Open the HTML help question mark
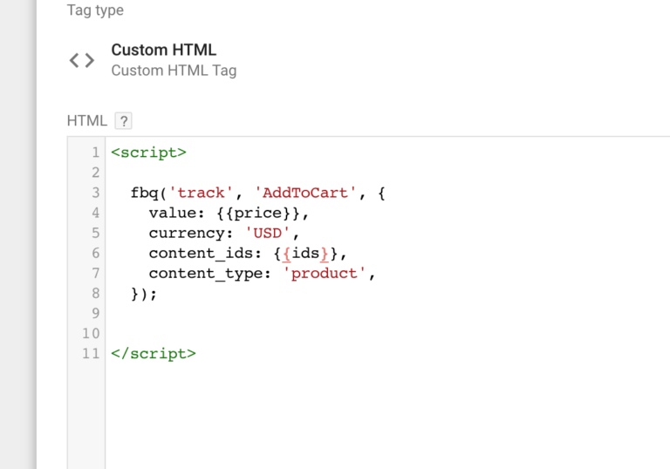Image resolution: width=670 pixels, height=469 pixels. 124,121
